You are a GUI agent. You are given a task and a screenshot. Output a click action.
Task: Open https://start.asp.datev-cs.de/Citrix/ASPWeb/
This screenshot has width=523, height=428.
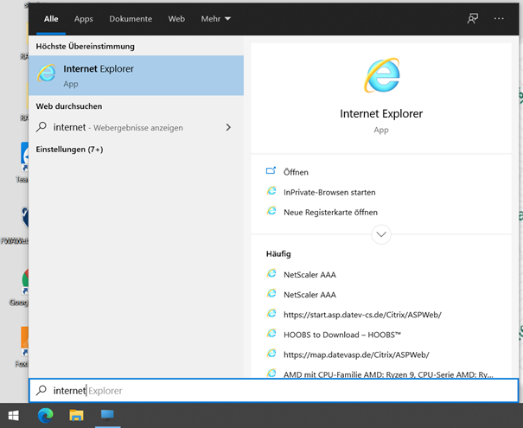tap(362, 315)
